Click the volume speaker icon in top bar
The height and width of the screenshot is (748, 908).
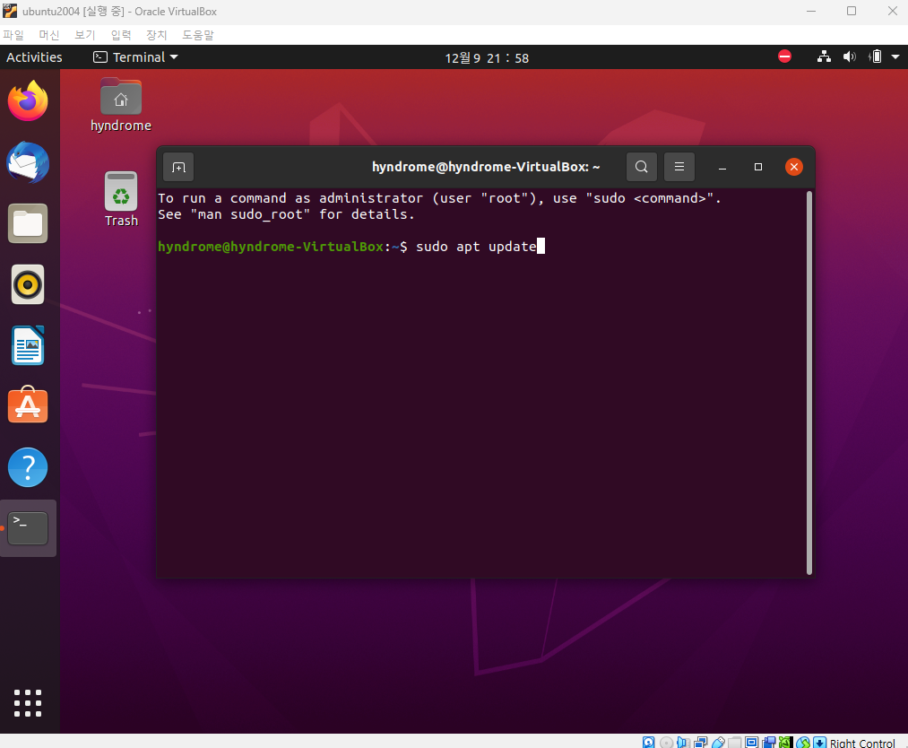[849, 57]
